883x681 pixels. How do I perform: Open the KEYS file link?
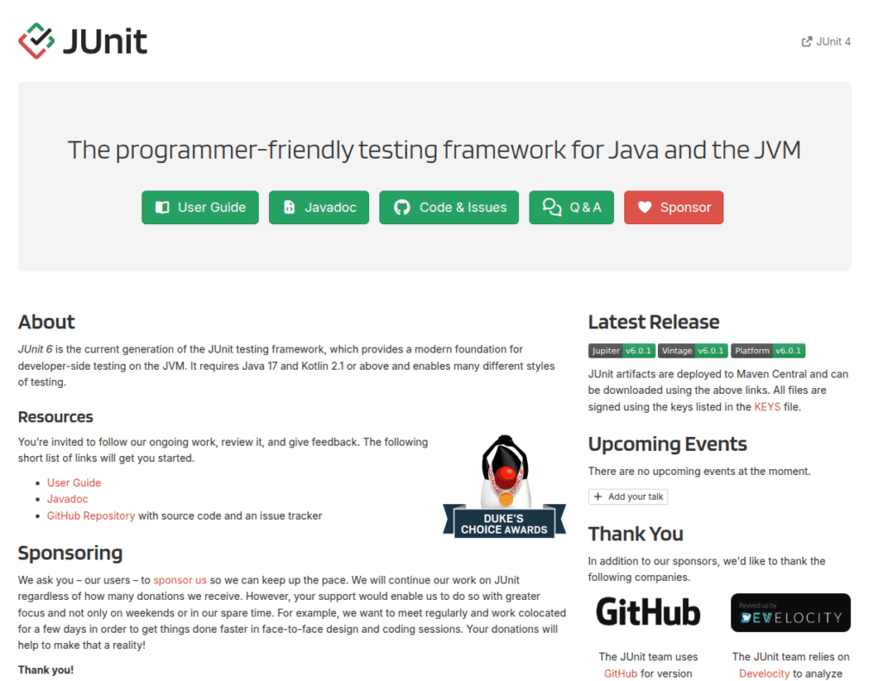(x=767, y=407)
